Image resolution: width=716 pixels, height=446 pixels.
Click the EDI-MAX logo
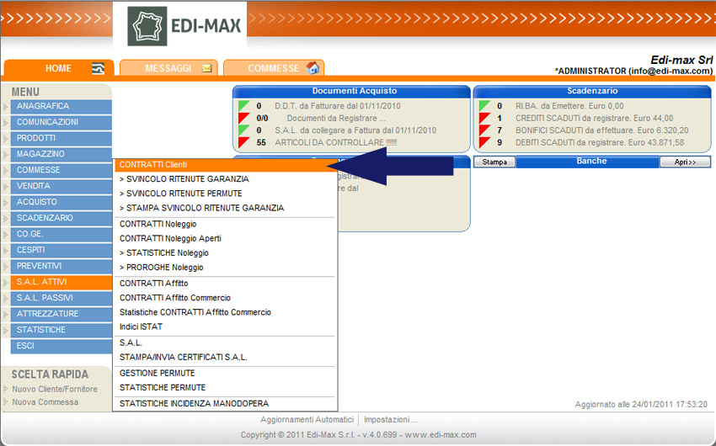coord(184,26)
